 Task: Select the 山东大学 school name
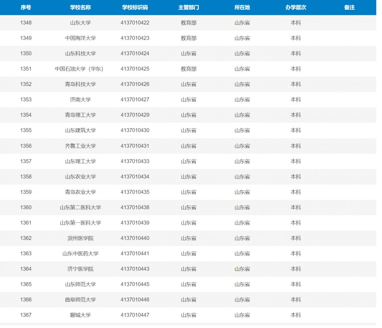pyautogui.click(x=80, y=23)
